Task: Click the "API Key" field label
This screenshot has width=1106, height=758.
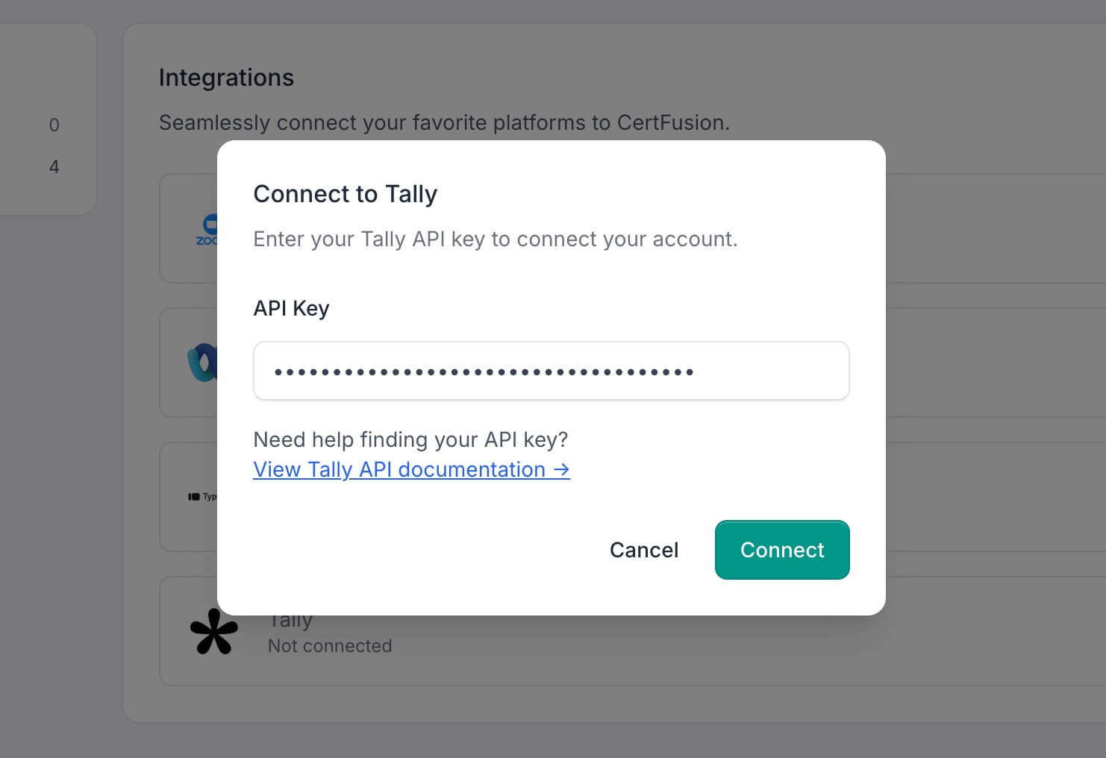Action: tap(291, 308)
